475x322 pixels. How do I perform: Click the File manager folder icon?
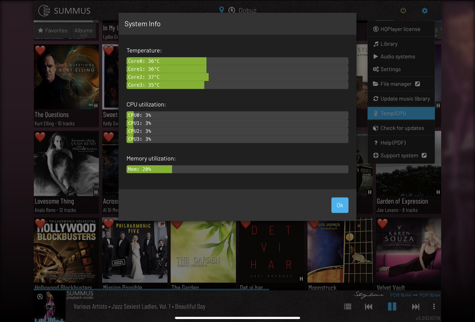[376, 84]
